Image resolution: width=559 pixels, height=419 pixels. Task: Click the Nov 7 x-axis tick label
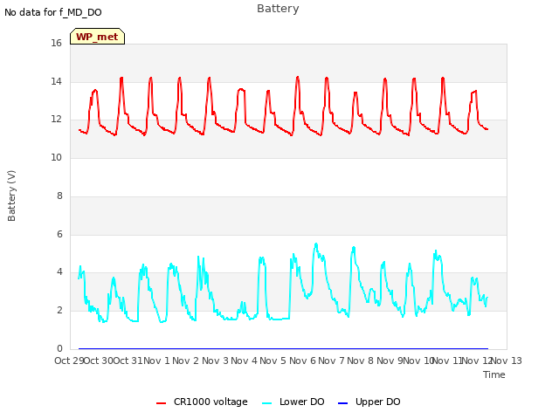[332, 361]
